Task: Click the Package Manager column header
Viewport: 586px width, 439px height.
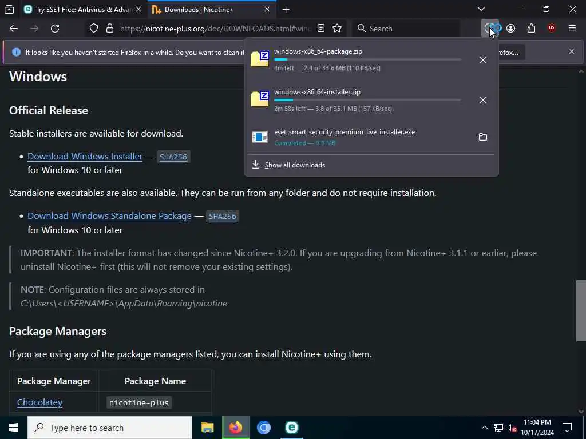Action: pos(54,381)
